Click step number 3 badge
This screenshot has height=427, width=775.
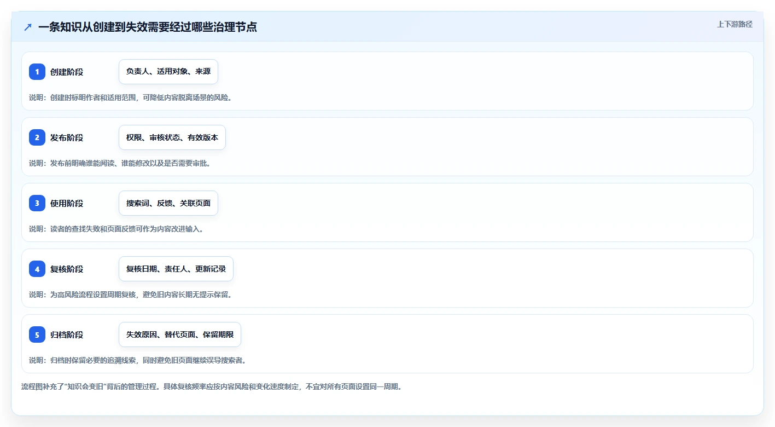(x=37, y=203)
